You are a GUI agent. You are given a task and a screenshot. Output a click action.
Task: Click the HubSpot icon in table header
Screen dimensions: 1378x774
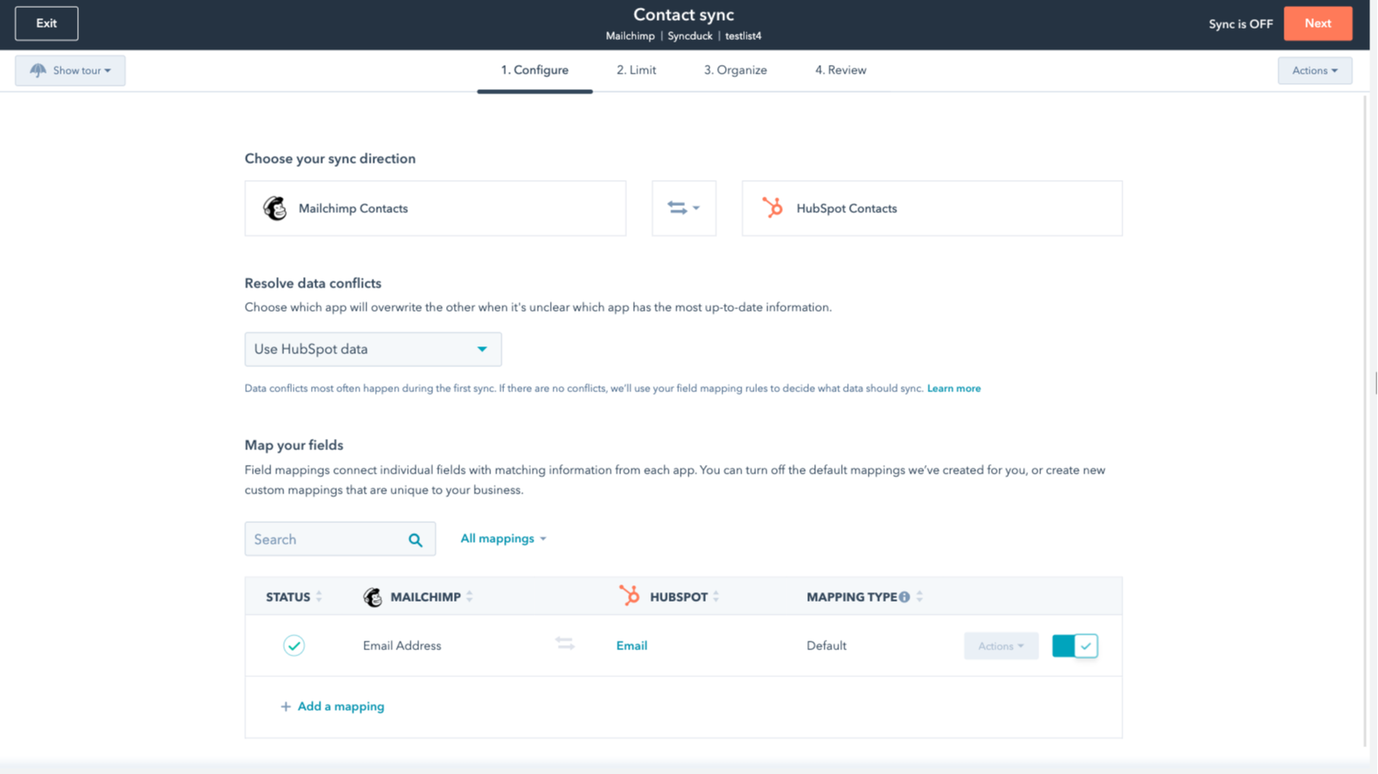point(630,596)
